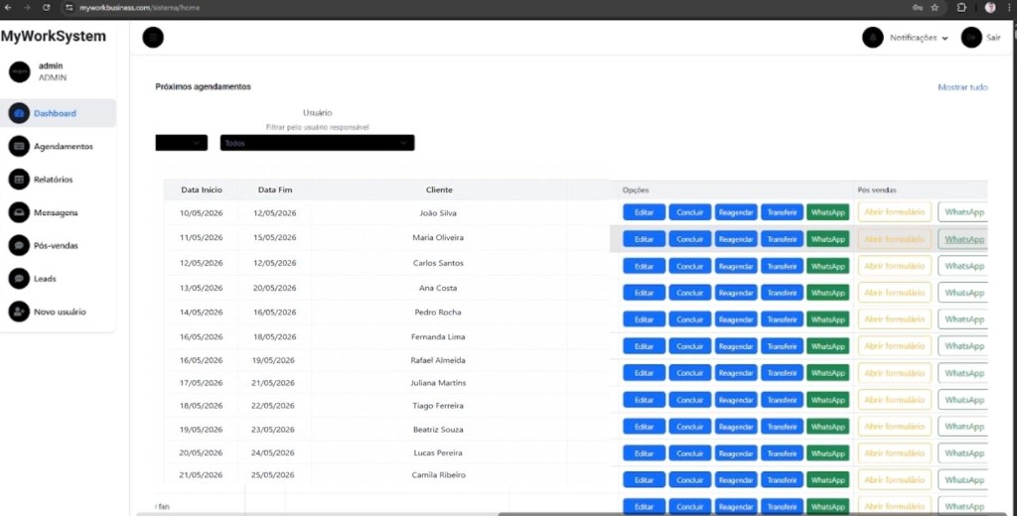The width and height of the screenshot is (1017, 516).
Task: Bookmark this page with star icon
Action: click(x=935, y=8)
